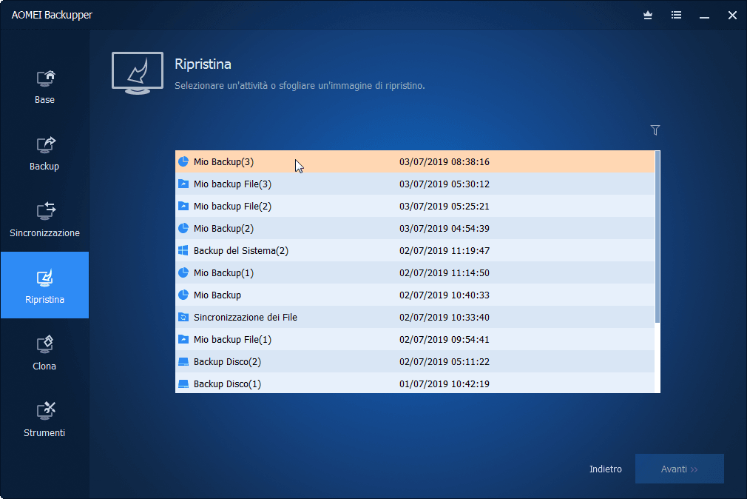Click disk icon of Backup Disco(2)
This screenshot has width=747, height=499.
click(183, 361)
